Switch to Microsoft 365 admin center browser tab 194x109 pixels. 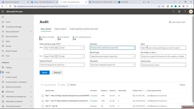tap(44, 2)
